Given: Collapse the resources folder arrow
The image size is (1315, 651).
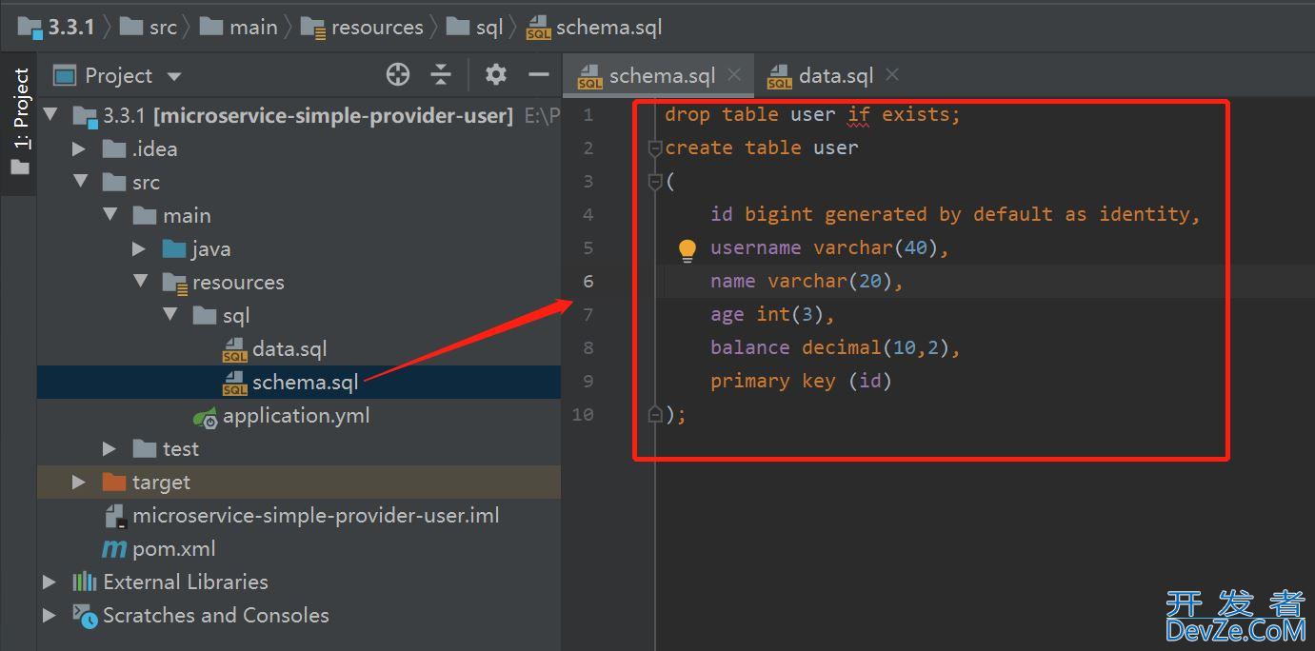Looking at the screenshot, I should [x=141, y=283].
